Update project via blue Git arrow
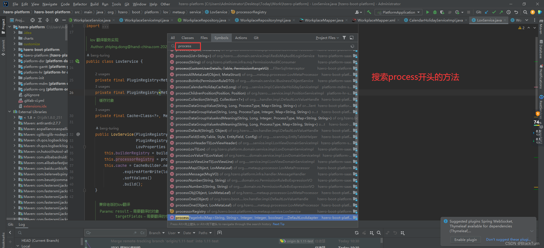The image size is (544, 248). click(486, 12)
